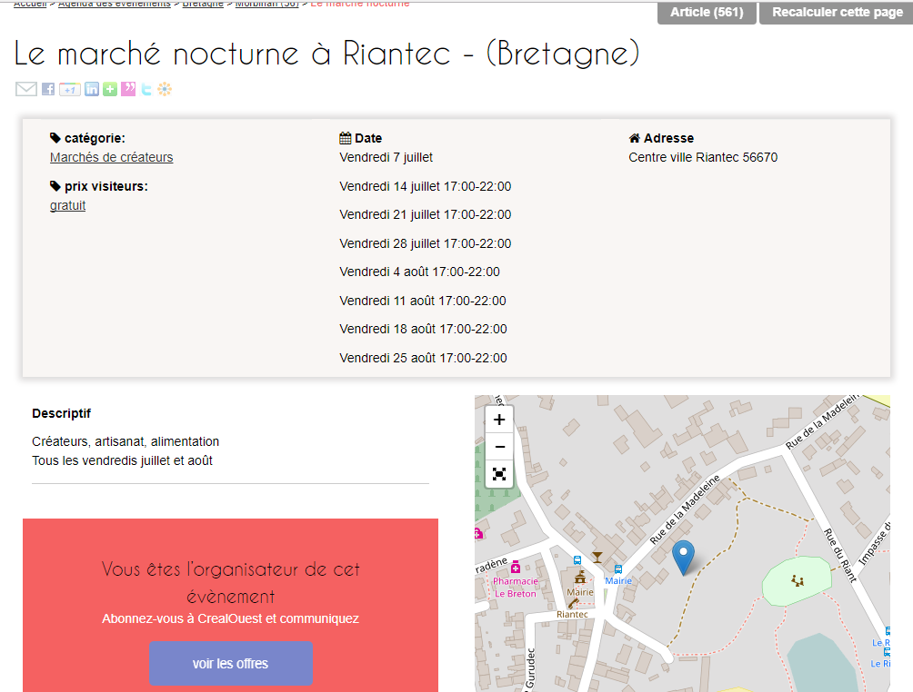Follow the gratuit visitor price link
Image resolution: width=913 pixels, height=692 pixels.
click(67, 205)
